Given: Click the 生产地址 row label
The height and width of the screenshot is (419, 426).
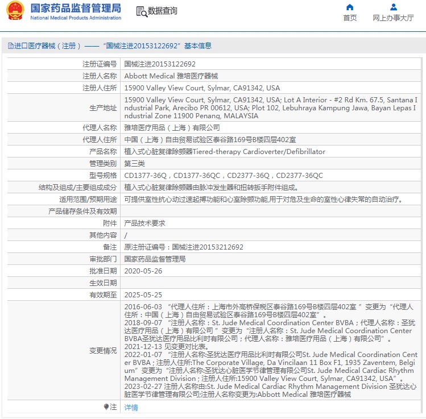Looking at the screenshot, I should pos(103,108).
